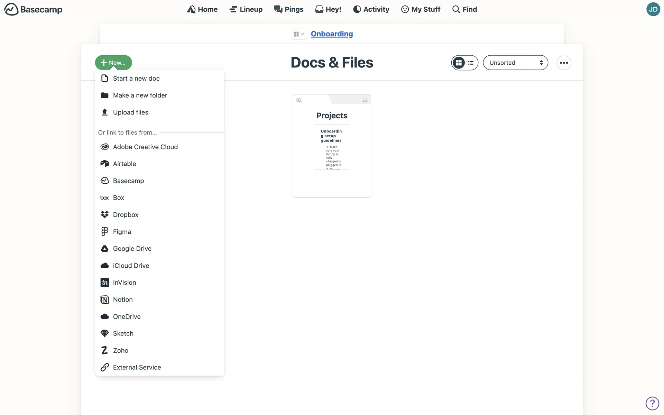Click the JD user avatar
Viewport: 664px width, 415px height.
tap(653, 9)
